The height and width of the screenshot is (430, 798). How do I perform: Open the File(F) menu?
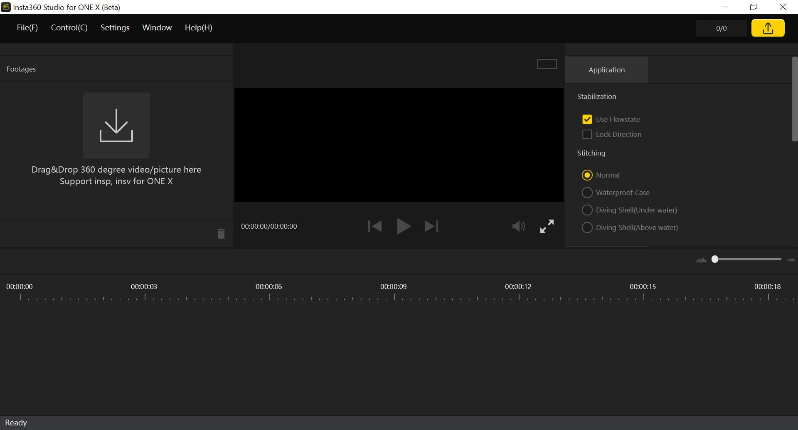coord(27,27)
